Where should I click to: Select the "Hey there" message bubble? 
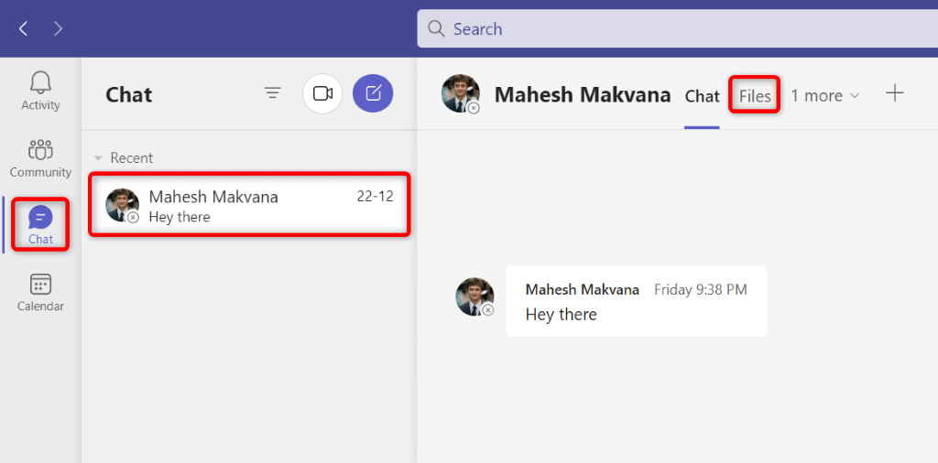(636, 302)
